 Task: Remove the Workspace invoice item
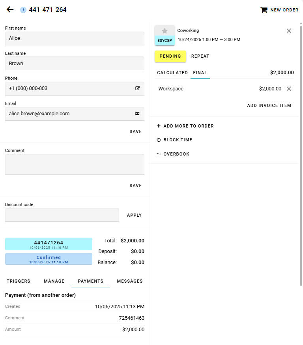(x=289, y=89)
